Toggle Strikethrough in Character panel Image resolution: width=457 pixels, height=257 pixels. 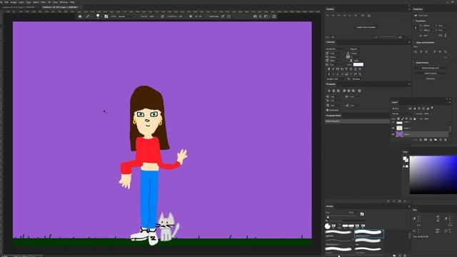point(360,69)
